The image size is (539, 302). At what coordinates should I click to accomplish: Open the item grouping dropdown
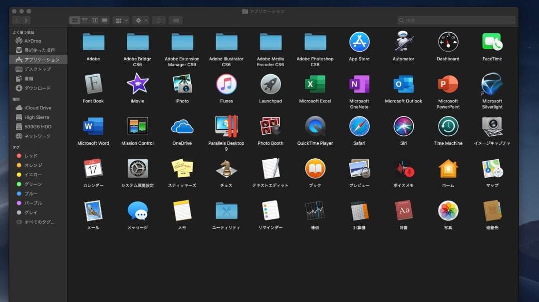click(121, 20)
